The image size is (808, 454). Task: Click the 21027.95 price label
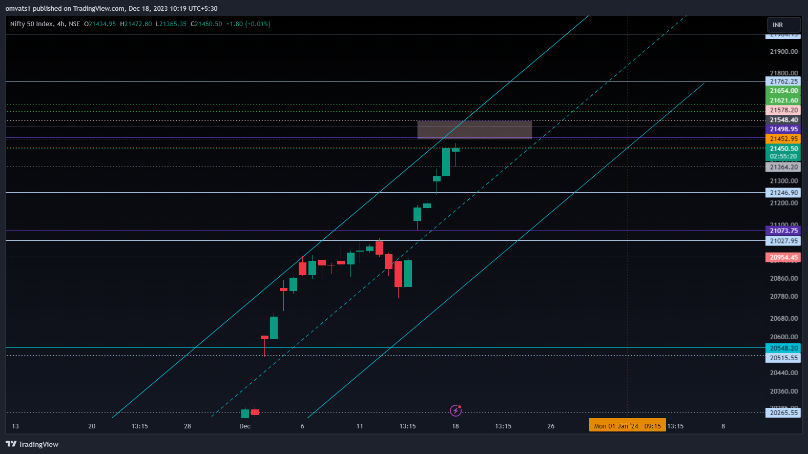pos(783,241)
